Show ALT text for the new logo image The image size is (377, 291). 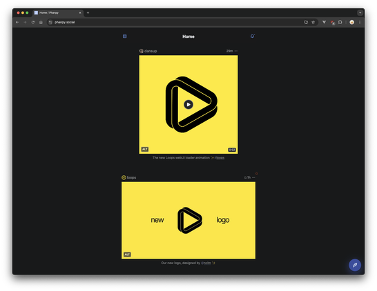coord(127,254)
